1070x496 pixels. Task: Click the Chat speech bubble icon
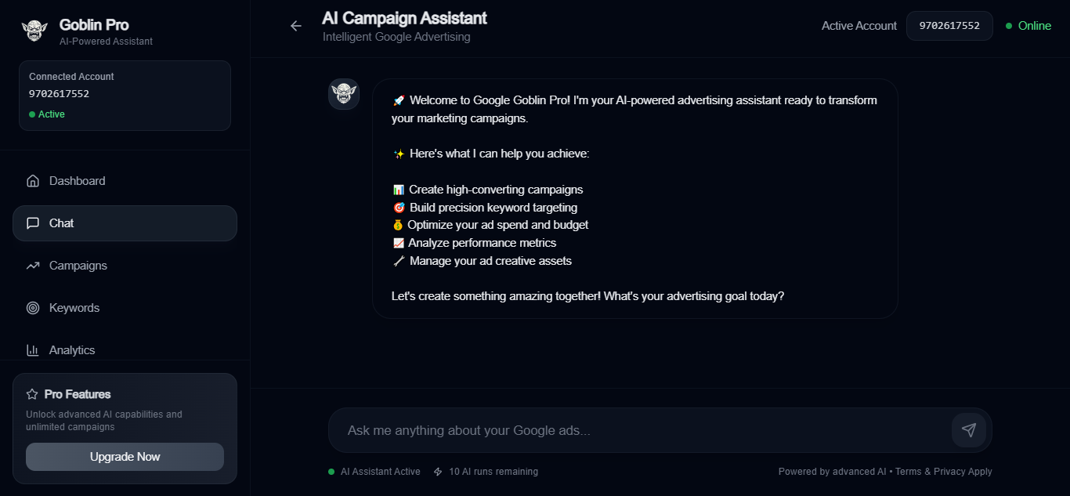33,223
